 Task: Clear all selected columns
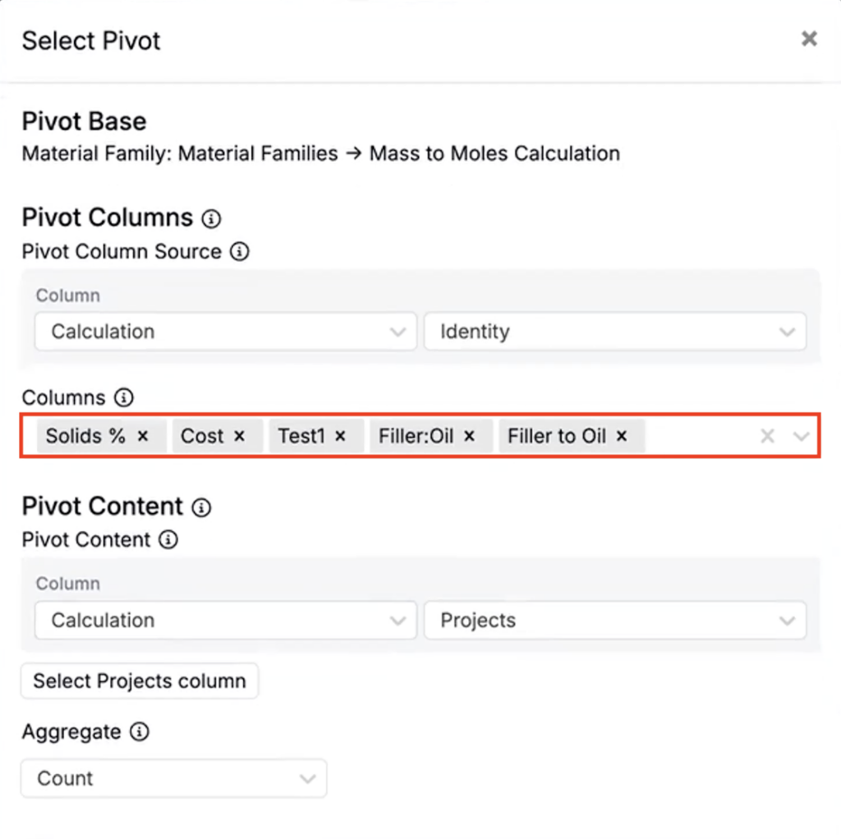click(x=767, y=437)
